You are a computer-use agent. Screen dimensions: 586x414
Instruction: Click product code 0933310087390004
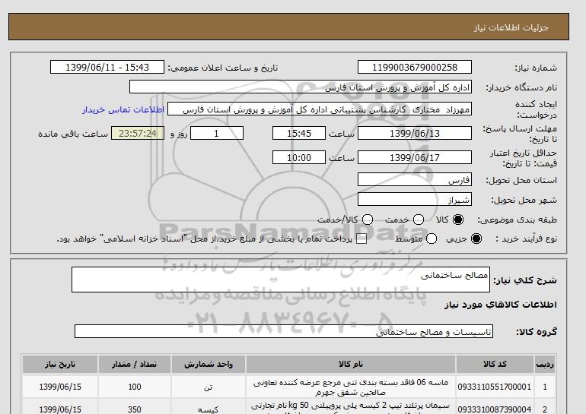[495, 409]
